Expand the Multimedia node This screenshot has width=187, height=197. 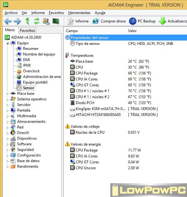pyautogui.click(x=7, y=116)
